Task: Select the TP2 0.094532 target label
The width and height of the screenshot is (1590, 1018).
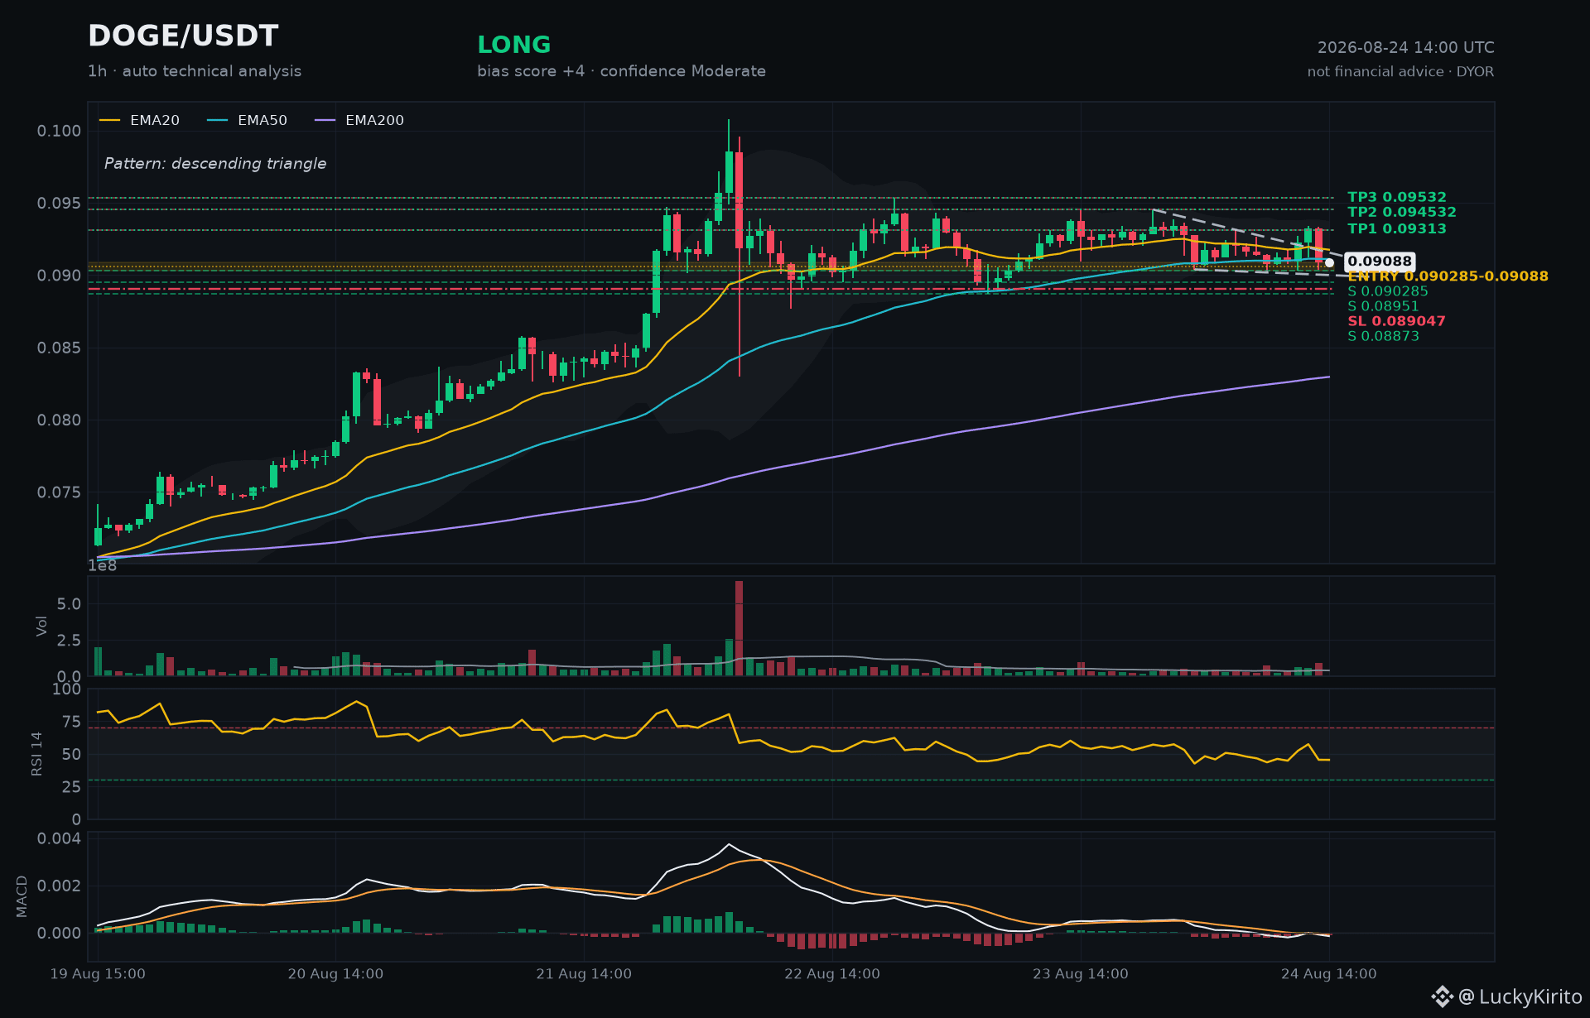Action: tap(1402, 212)
